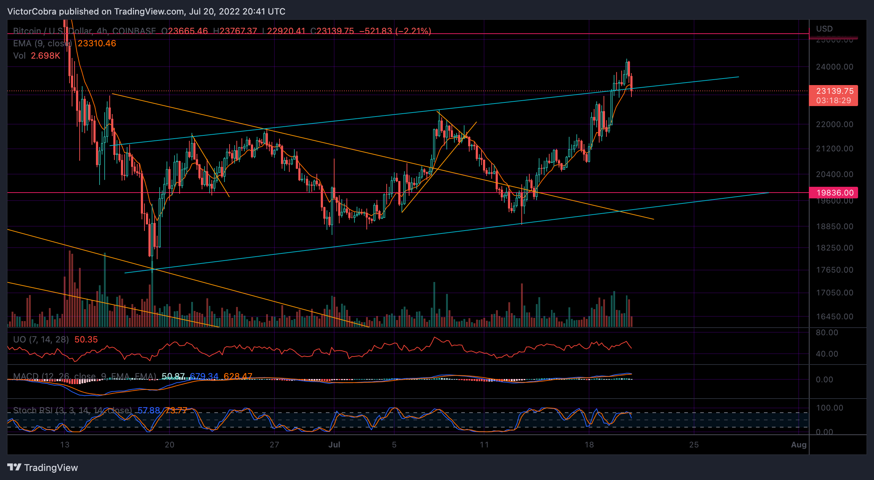Click the 18250.00 price axis label
Viewport: 874px width, 480px height.
point(835,248)
